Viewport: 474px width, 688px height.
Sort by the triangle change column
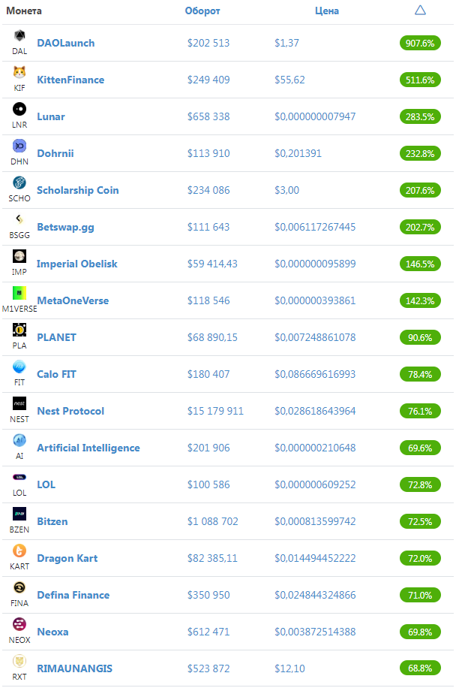tap(420, 10)
